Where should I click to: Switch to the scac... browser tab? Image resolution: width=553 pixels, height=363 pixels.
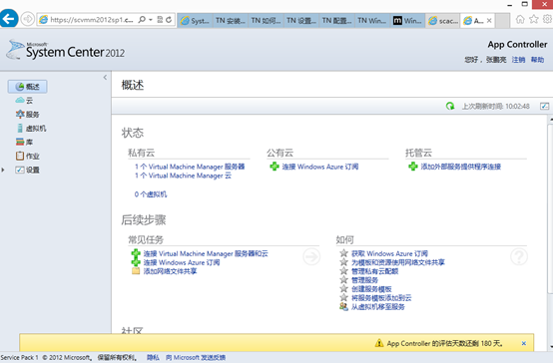[443, 21]
